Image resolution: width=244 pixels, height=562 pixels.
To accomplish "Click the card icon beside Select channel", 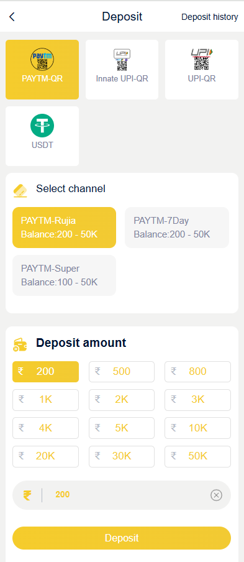I will point(20,190).
